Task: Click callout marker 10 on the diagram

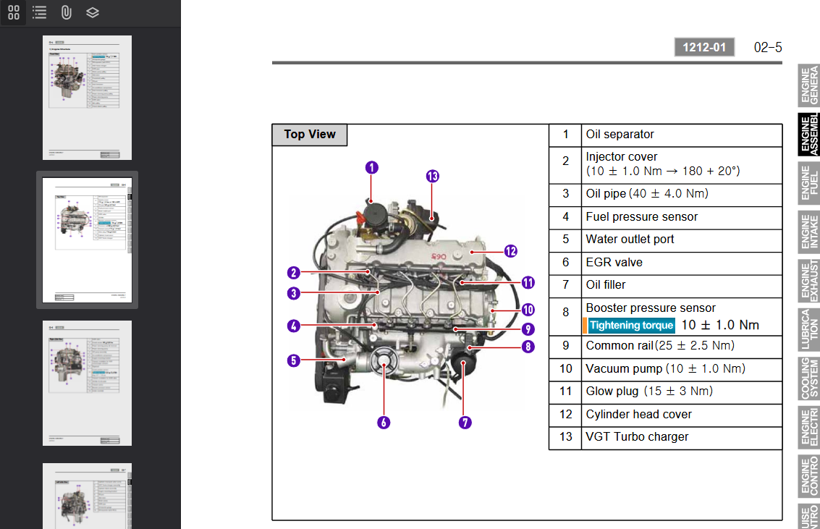Action: (x=528, y=310)
